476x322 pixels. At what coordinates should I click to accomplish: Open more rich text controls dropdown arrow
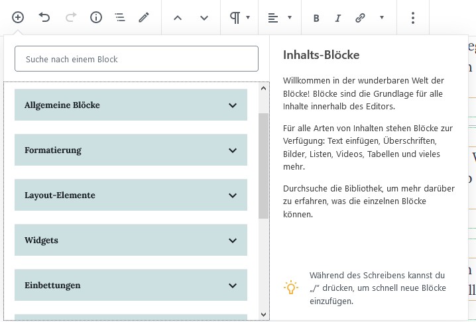[382, 18]
